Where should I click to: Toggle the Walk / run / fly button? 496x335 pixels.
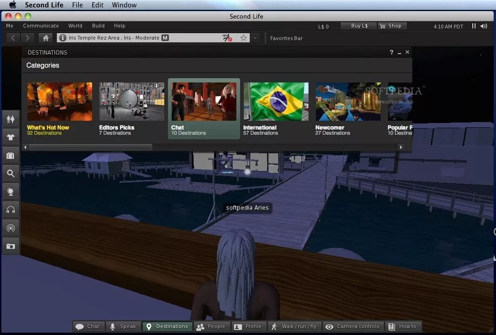295,327
